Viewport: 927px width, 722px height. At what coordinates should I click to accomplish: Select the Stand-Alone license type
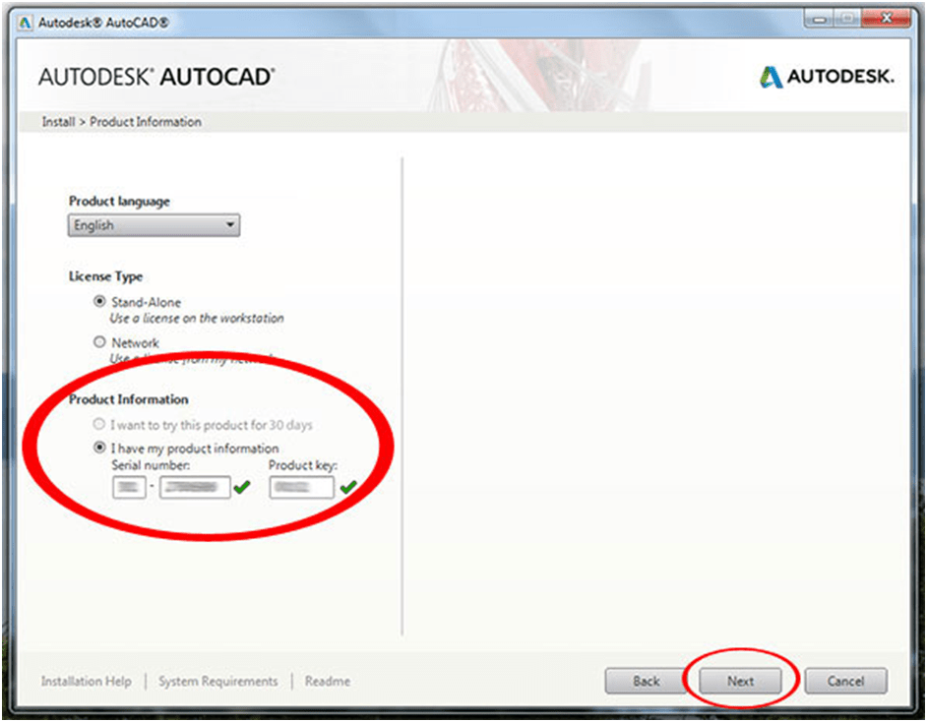coord(99,302)
